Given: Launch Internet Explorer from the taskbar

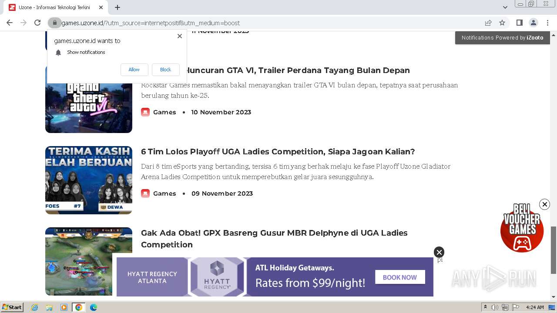Looking at the screenshot, I should [34, 307].
